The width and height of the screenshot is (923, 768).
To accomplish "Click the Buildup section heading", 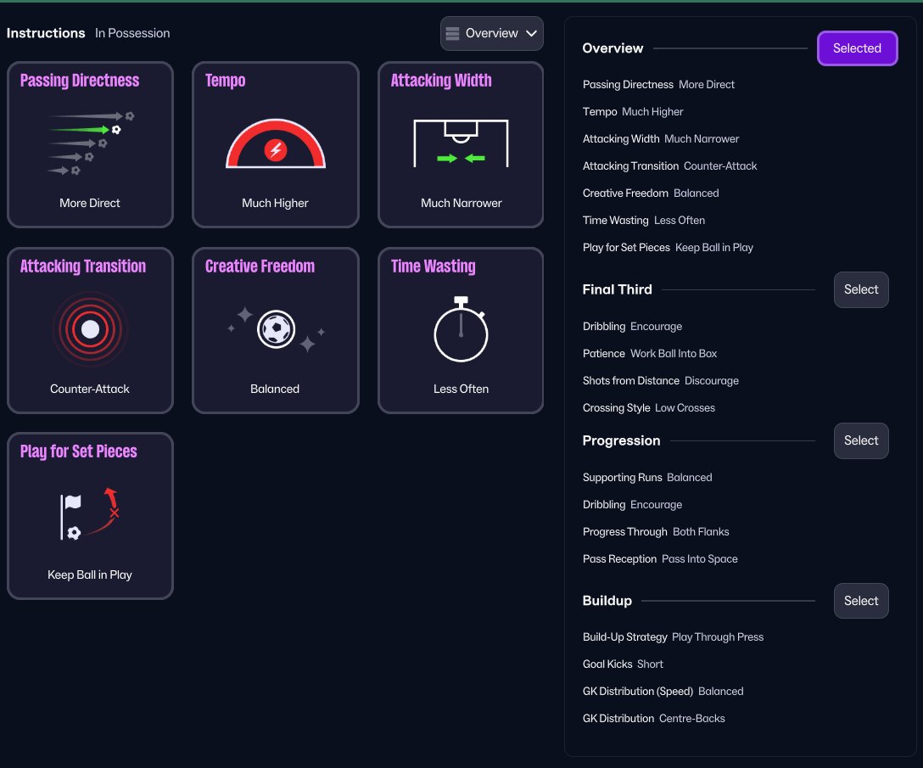I will pyautogui.click(x=607, y=601).
